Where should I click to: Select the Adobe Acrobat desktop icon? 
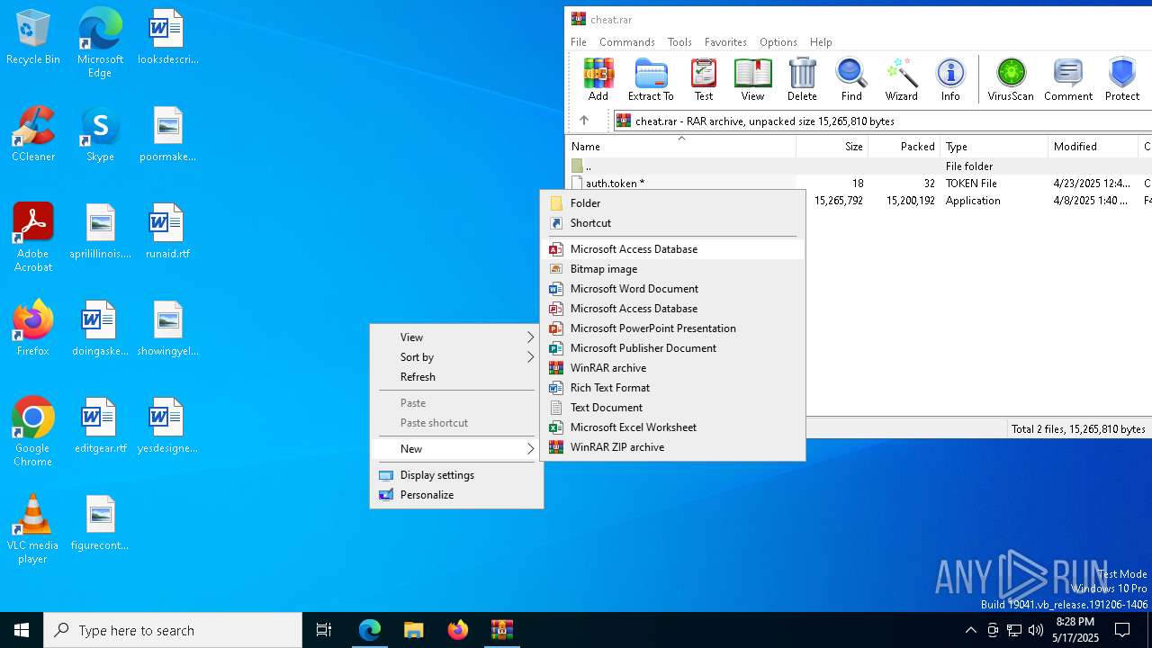pos(33,238)
